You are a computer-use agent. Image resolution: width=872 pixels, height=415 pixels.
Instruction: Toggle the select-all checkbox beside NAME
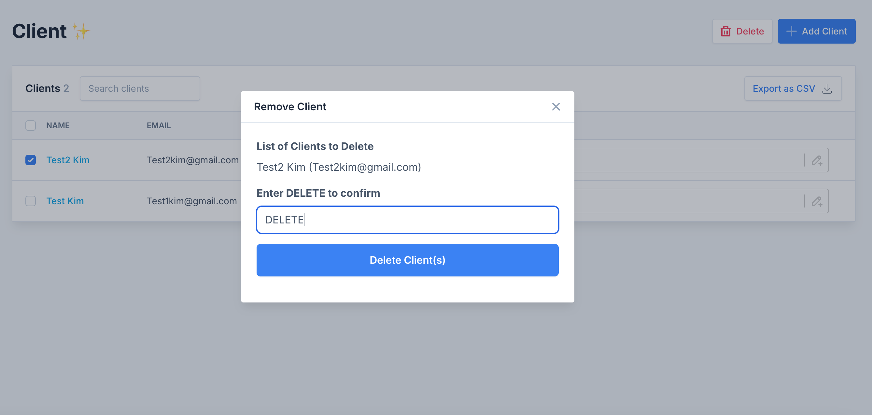tap(31, 126)
